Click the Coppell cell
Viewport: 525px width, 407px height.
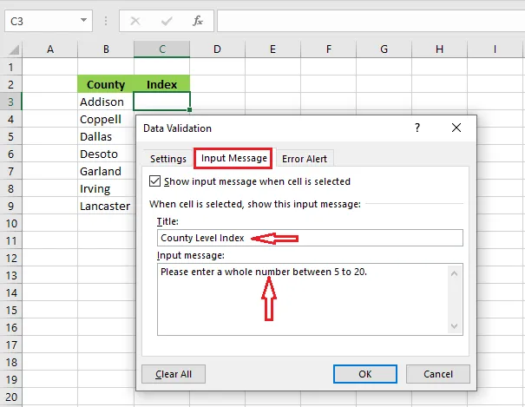click(106, 119)
